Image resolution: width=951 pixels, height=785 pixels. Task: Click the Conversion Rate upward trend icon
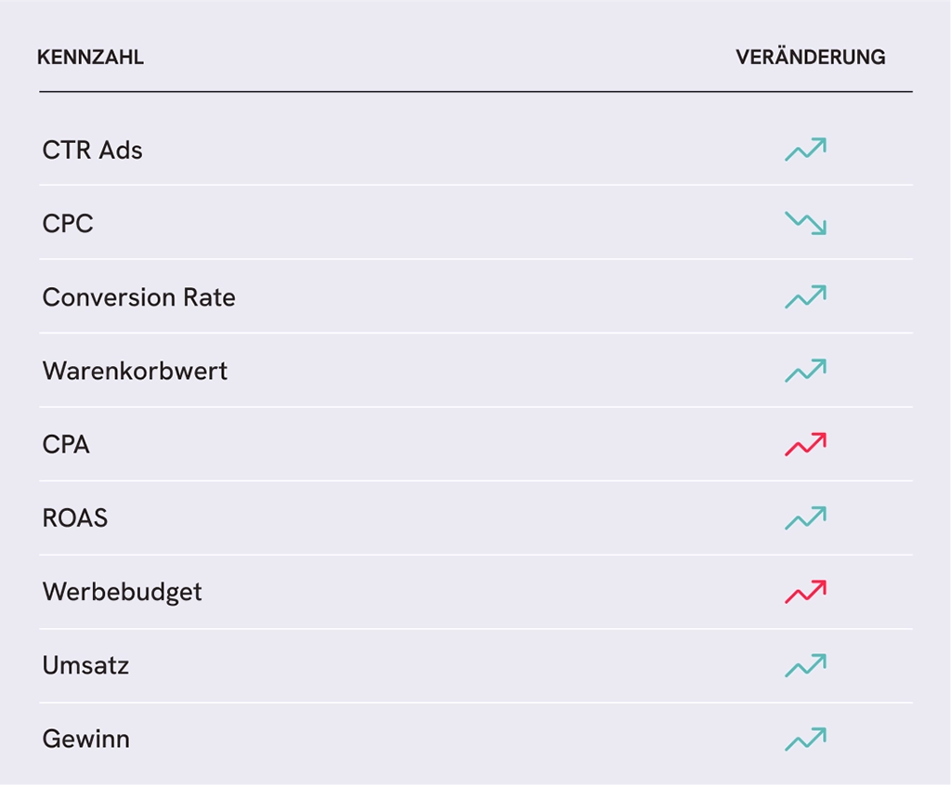(805, 296)
